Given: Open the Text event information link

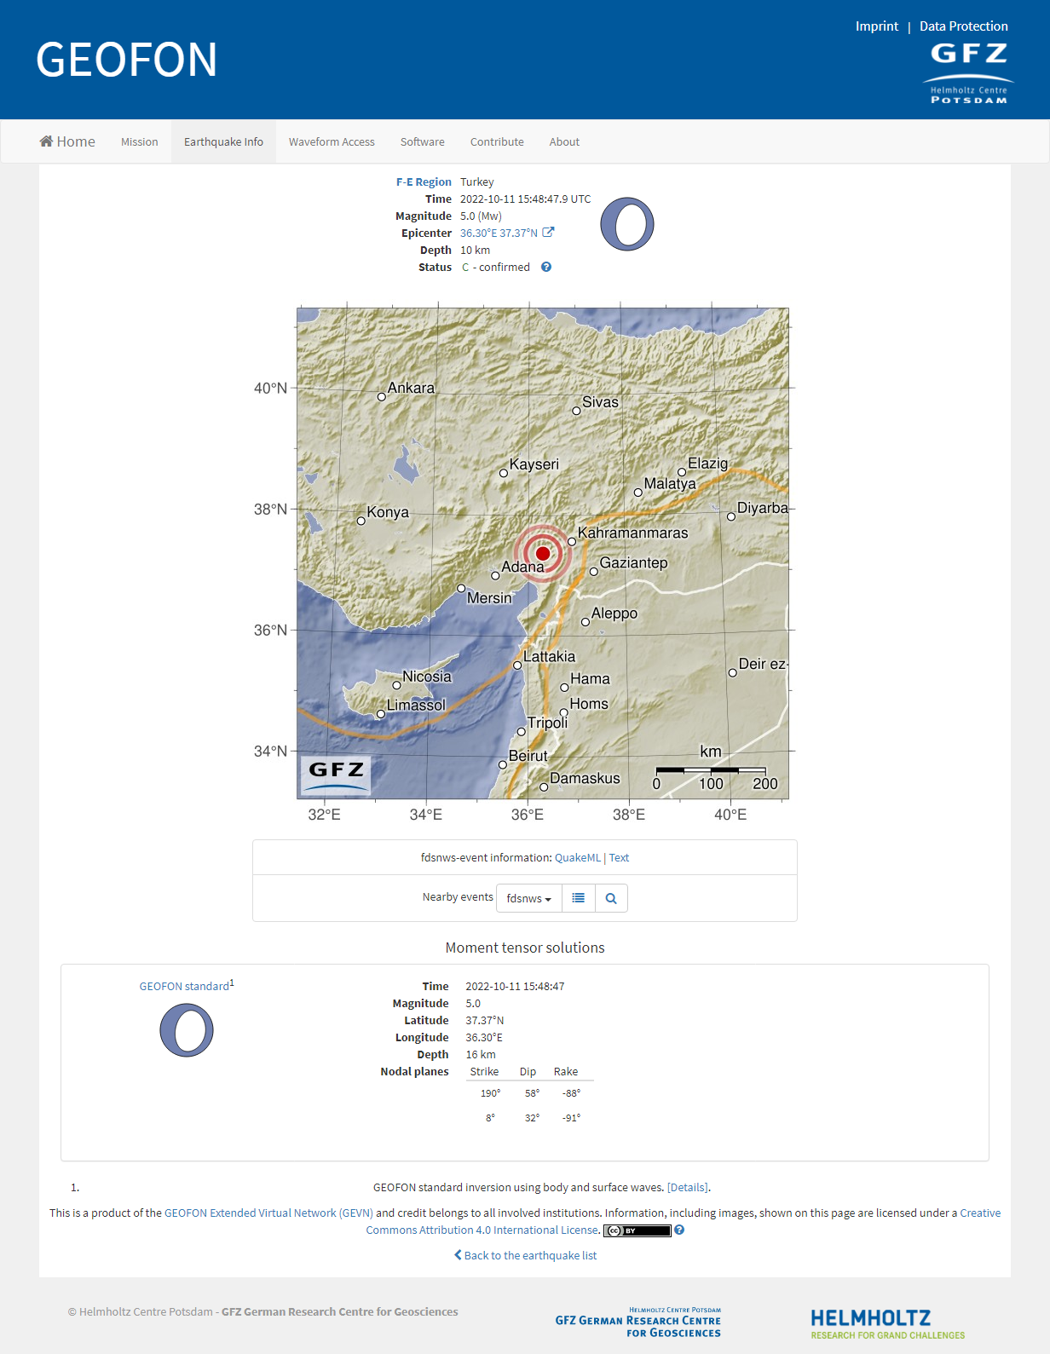Looking at the screenshot, I should (x=619, y=858).
